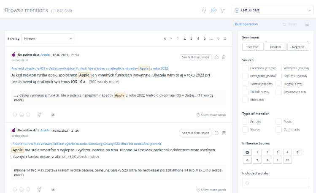Image resolution: width=316 pixels, height=193 pixels.
Task: Tick the Articles mention type checkbox
Action: point(246,122)
